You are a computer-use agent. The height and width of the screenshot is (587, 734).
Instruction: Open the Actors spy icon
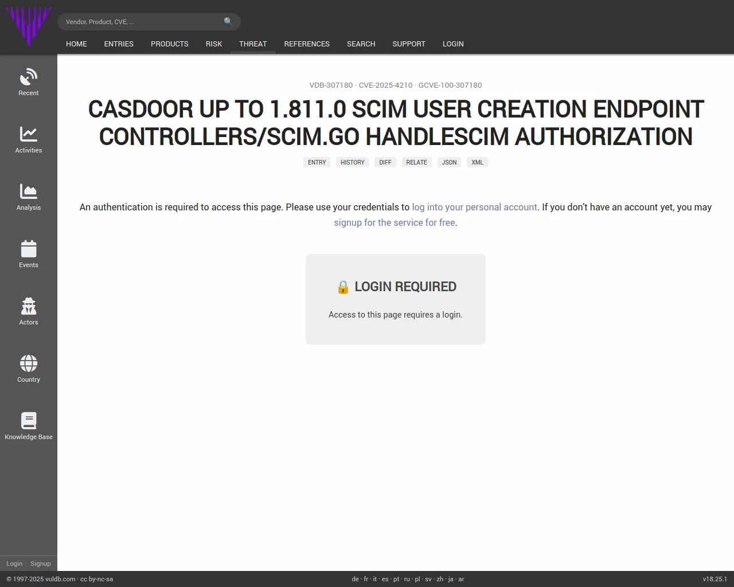pyautogui.click(x=29, y=306)
